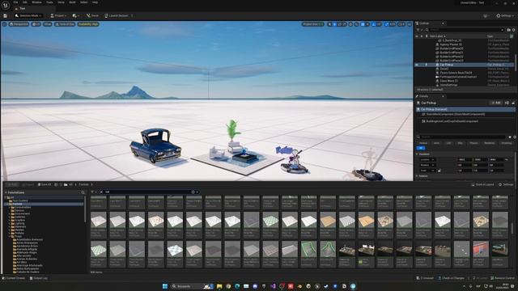
Task: Click the Add component button in Details
Action: click(496, 103)
